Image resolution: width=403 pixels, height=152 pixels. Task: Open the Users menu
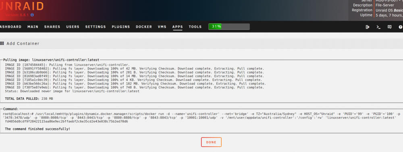[73, 27]
